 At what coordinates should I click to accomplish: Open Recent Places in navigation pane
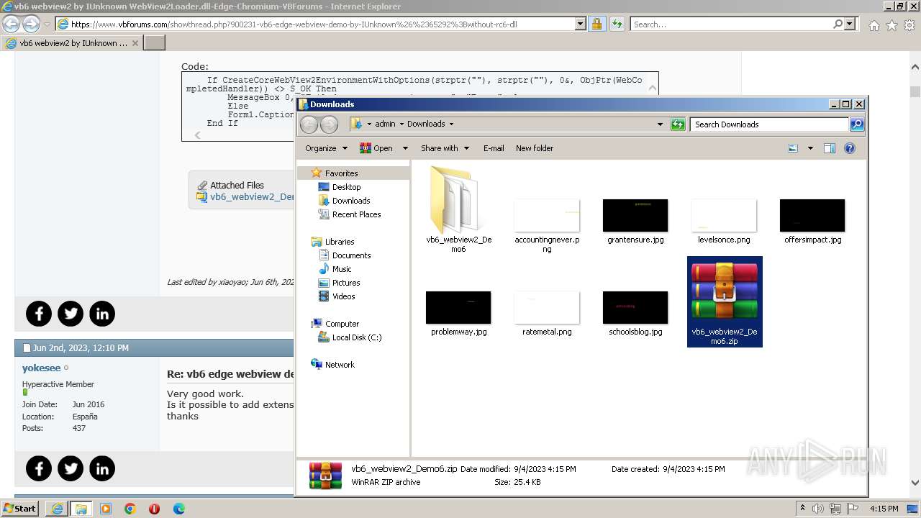(356, 214)
